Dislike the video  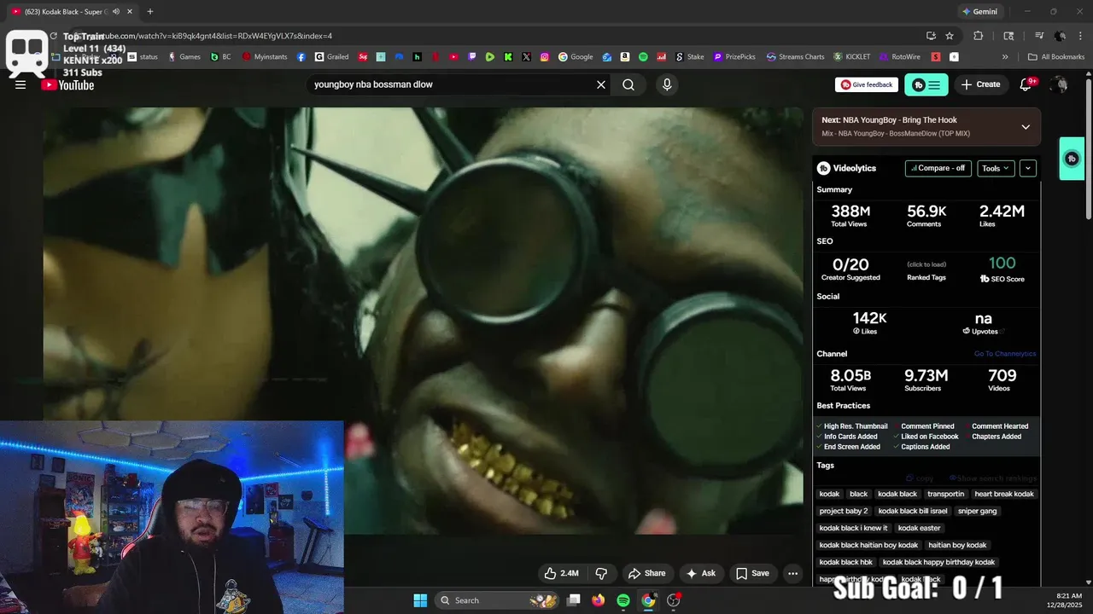point(601,573)
